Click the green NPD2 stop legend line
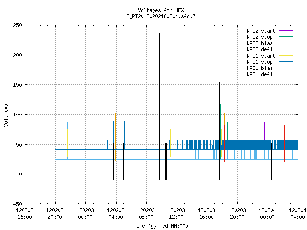This screenshot has width=307, height=230. coord(286,37)
